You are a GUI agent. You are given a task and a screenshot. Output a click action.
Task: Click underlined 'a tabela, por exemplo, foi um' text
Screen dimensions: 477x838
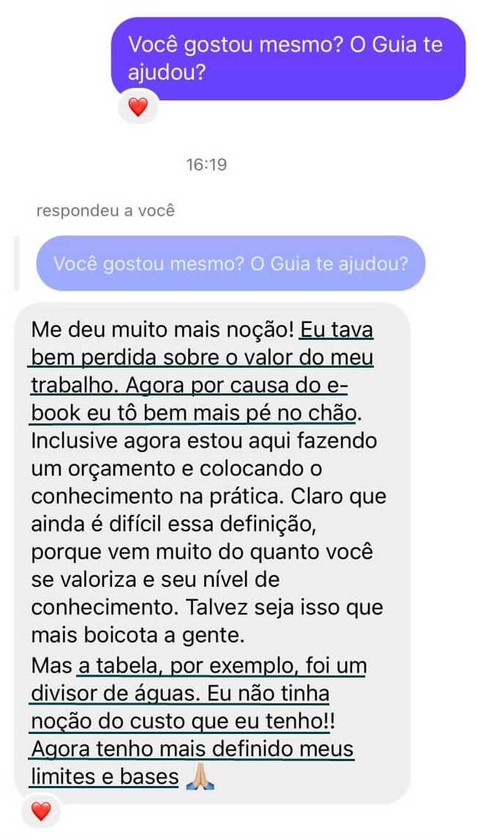tap(222, 667)
